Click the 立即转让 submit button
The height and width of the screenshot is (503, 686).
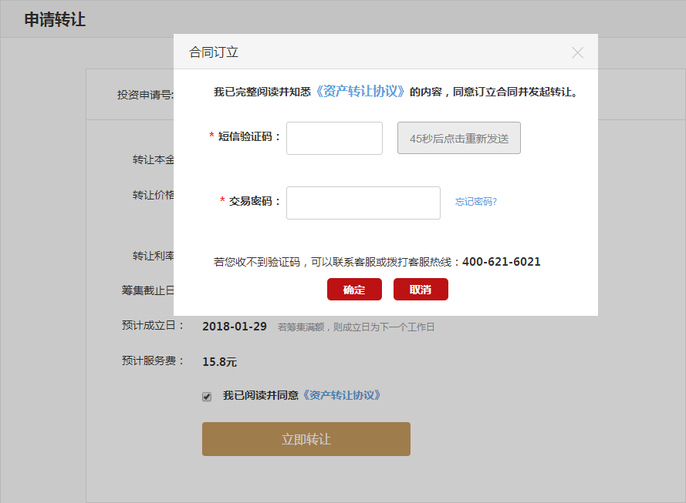click(306, 439)
